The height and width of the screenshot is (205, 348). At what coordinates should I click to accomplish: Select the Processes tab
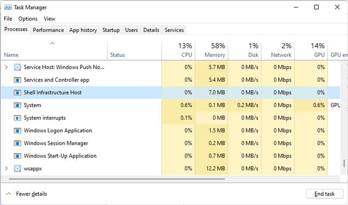click(16, 29)
